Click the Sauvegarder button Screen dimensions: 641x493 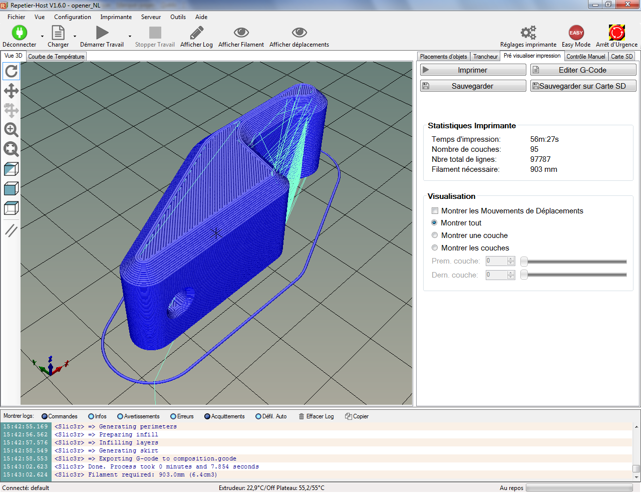click(473, 86)
